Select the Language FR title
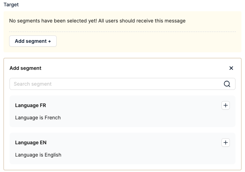The height and width of the screenshot is (172, 245). 31,105
